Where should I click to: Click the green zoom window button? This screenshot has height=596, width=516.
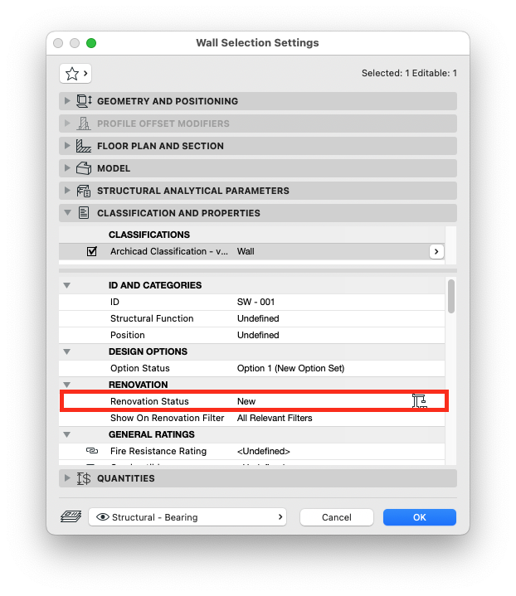(91, 43)
